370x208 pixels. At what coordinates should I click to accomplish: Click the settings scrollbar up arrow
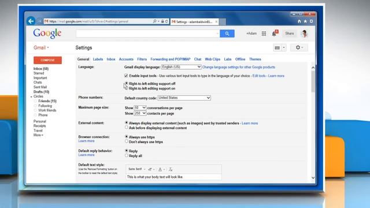pyautogui.click(x=313, y=68)
